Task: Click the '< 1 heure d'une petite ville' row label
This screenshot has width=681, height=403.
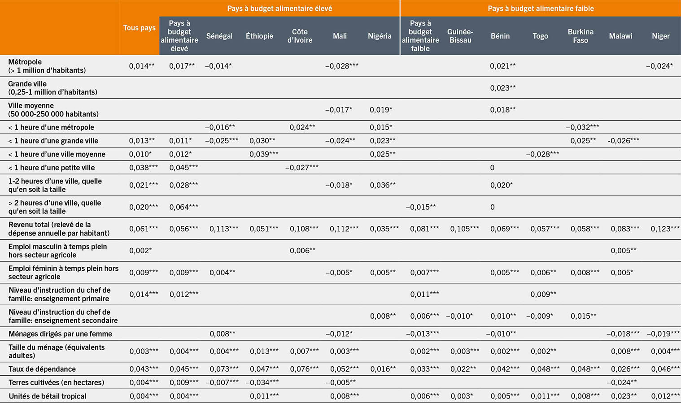Action: pyautogui.click(x=52, y=168)
